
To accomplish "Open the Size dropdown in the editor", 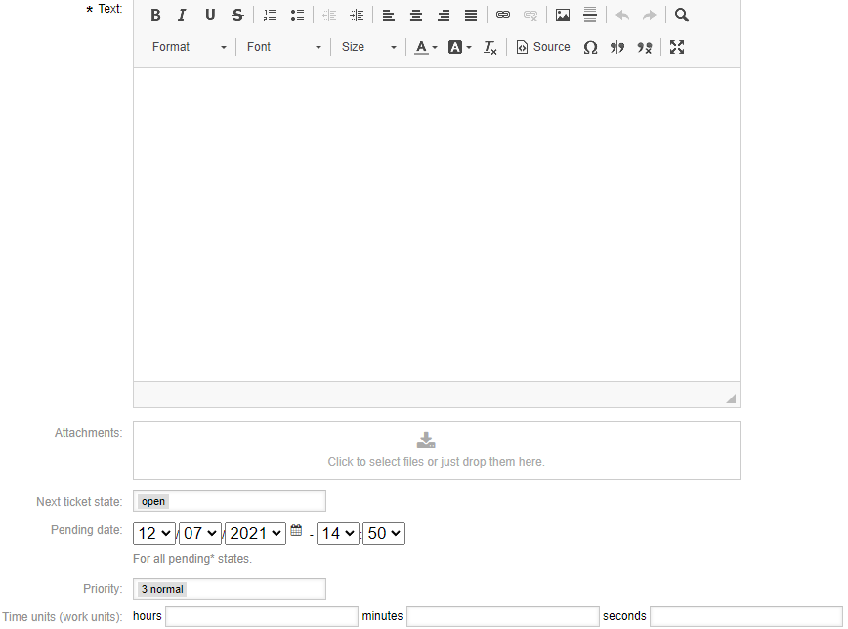I will (x=366, y=46).
